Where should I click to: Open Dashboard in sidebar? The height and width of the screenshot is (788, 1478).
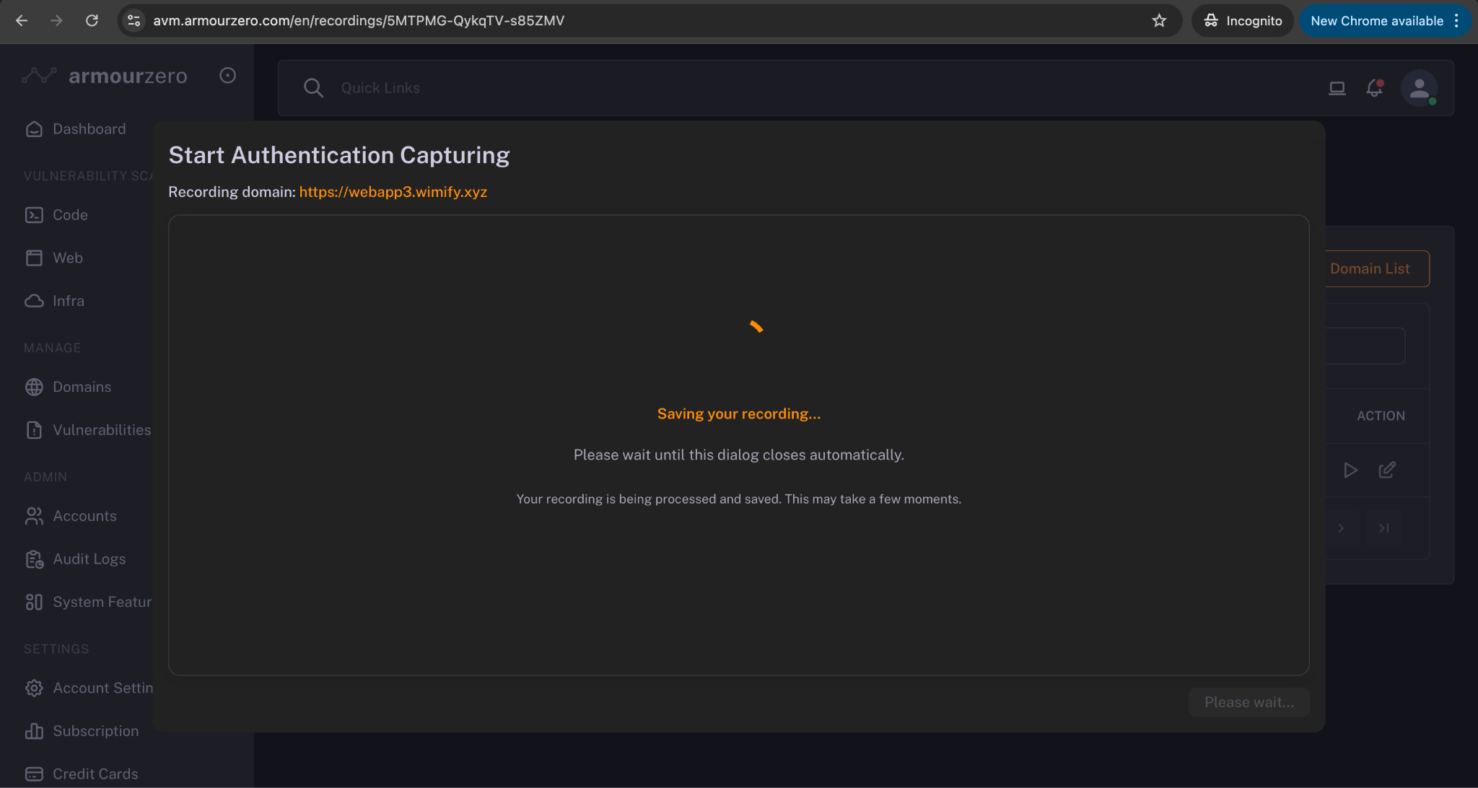[x=88, y=129]
